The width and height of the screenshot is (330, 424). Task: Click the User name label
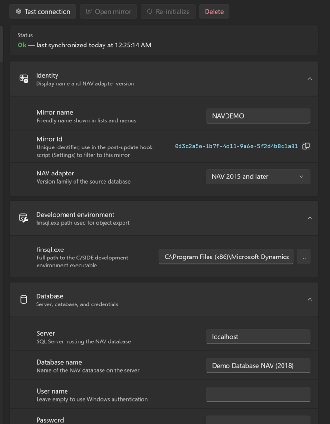coord(52,391)
